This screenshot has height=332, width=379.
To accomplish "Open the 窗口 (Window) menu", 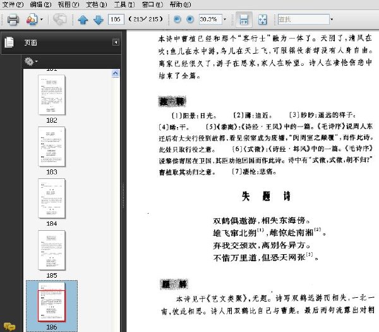I will tap(152, 4).
